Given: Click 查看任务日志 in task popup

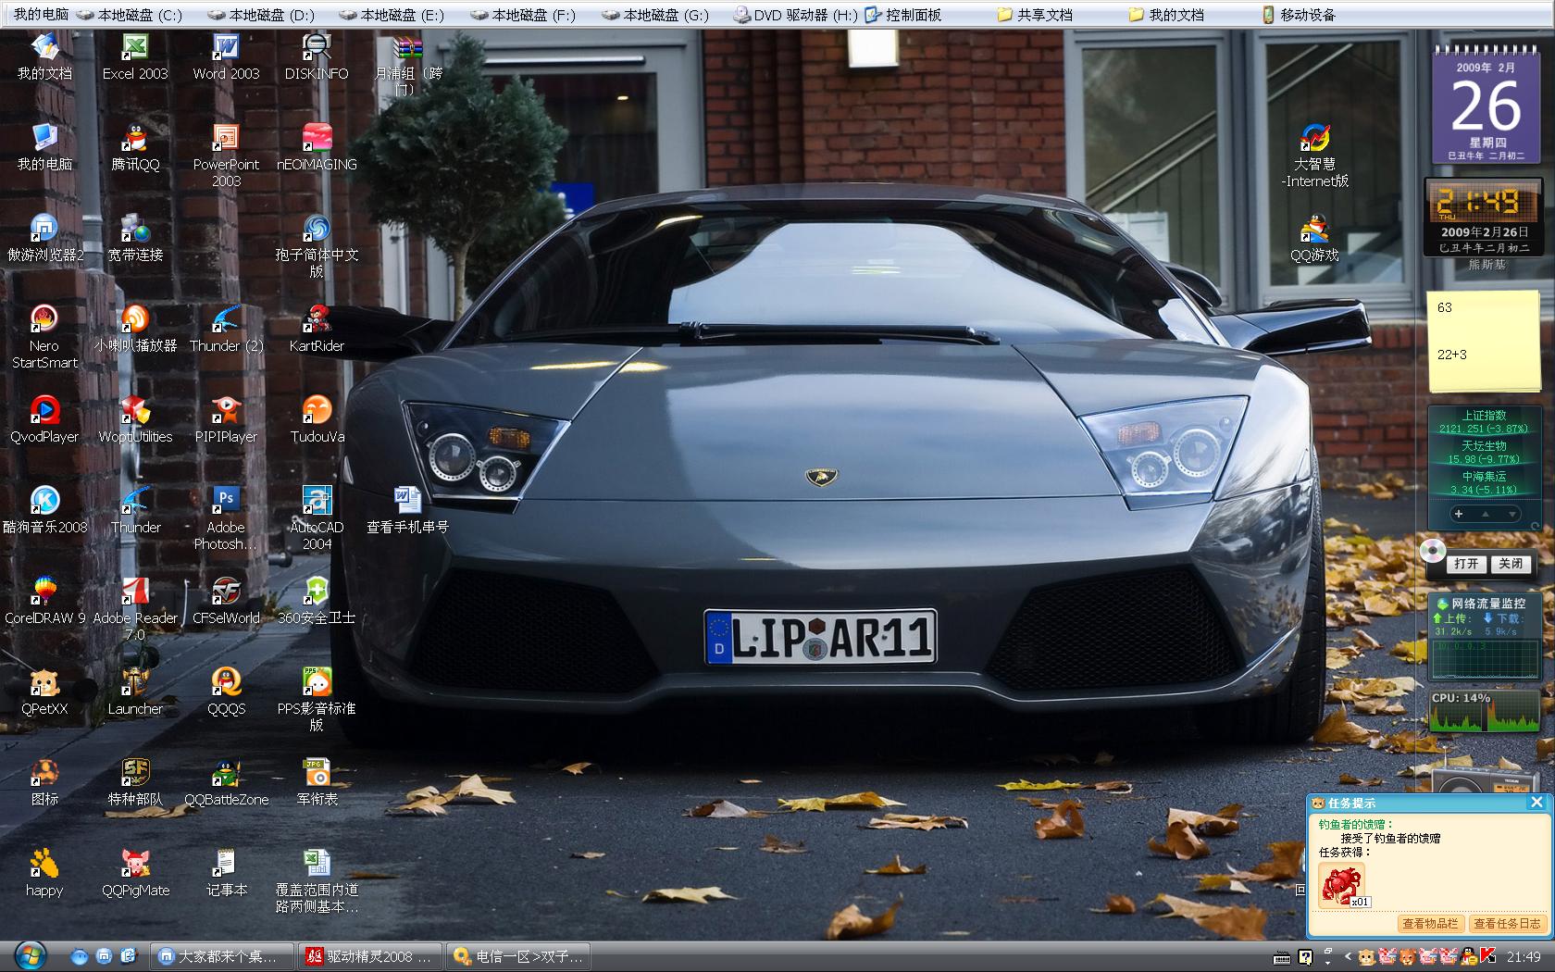Looking at the screenshot, I should coord(1507,923).
